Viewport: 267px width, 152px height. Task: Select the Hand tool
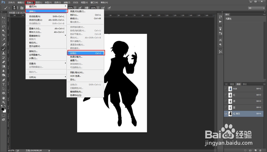click(3, 98)
